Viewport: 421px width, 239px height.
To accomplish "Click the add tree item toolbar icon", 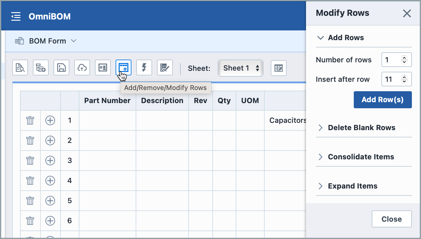I will tap(41, 68).
